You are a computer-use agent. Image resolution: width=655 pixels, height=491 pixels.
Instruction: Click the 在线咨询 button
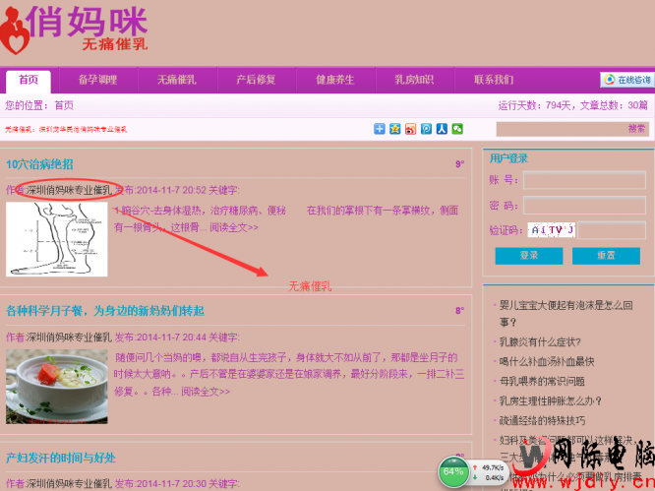point(626,80)
